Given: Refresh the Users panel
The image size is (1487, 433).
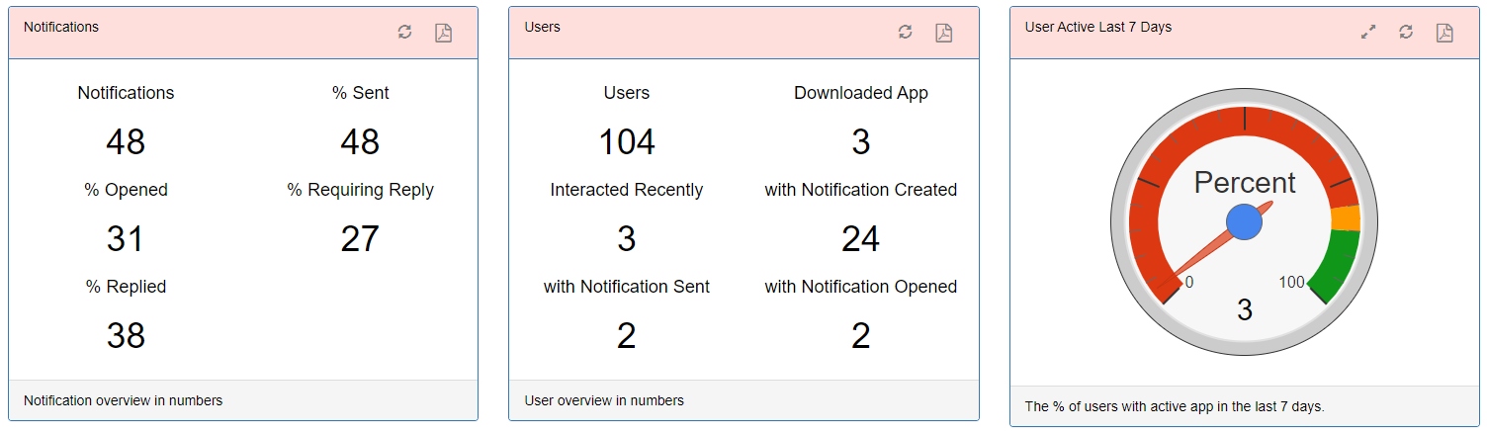Looking at the screenshot, I should coord(905,33).
